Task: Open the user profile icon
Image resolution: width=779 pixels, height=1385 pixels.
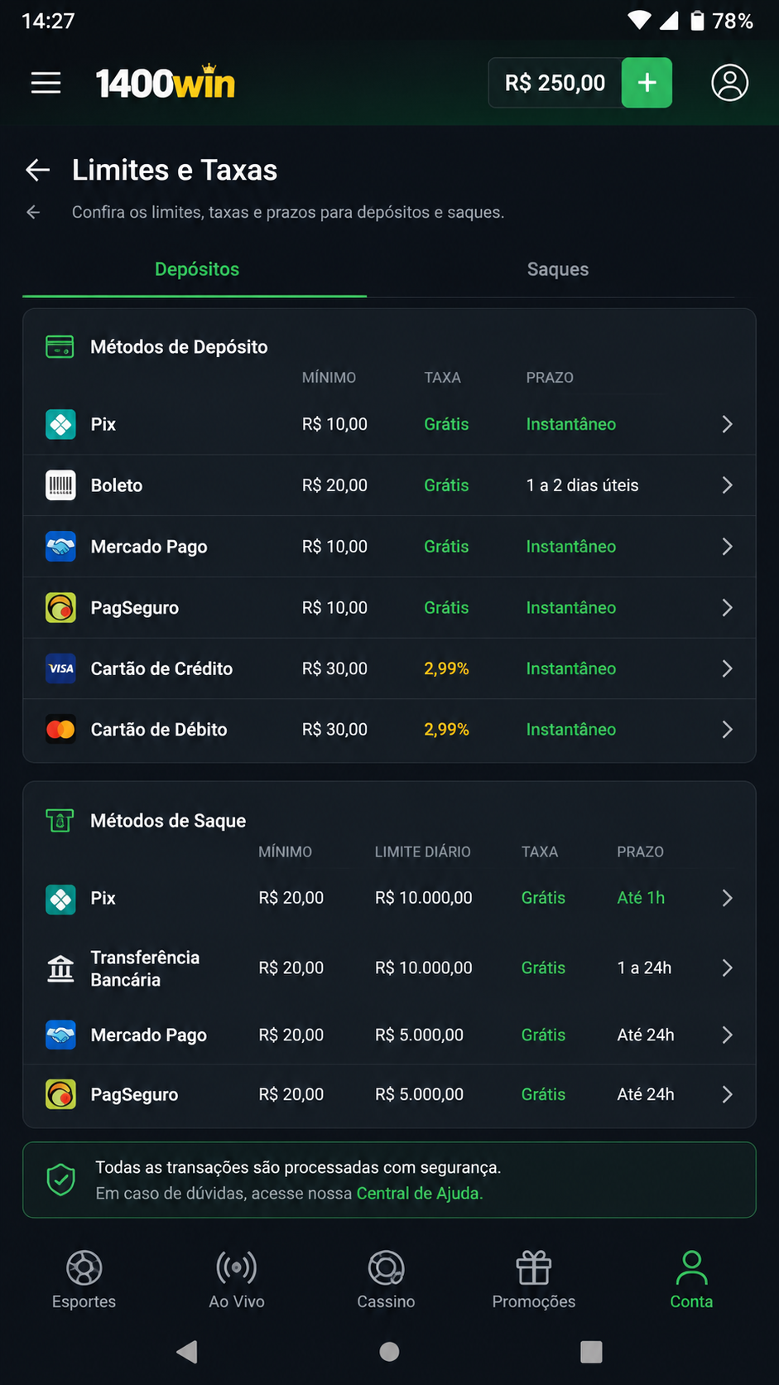Action: (x=729, y=83)
